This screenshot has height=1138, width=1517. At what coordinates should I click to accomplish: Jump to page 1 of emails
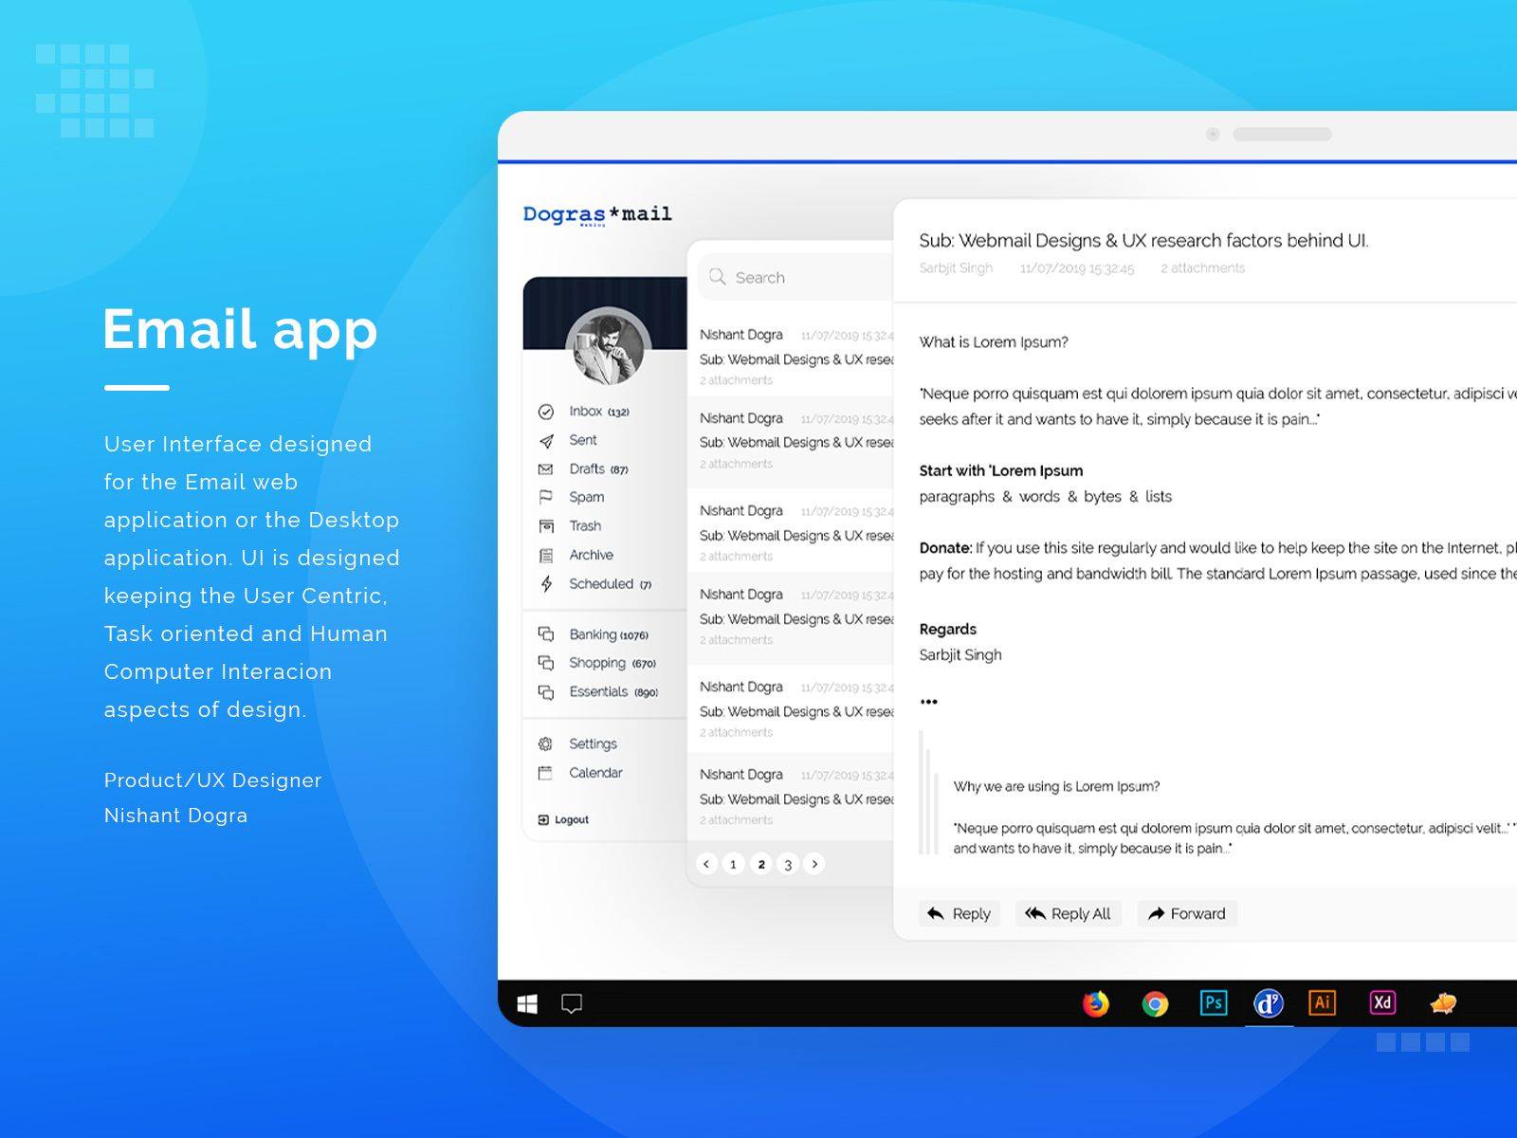(733, 864)
